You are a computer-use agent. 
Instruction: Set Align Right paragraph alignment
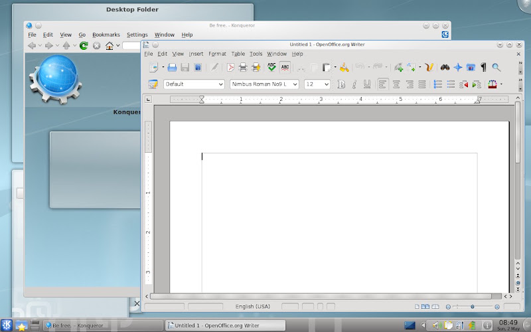tap(409, 84)
